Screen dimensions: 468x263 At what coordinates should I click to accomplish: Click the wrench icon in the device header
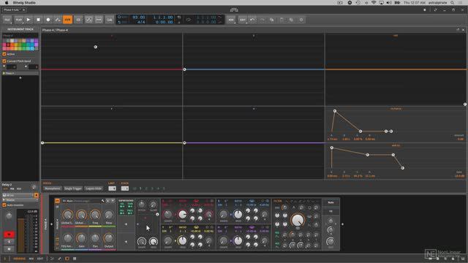pos(102,201)
